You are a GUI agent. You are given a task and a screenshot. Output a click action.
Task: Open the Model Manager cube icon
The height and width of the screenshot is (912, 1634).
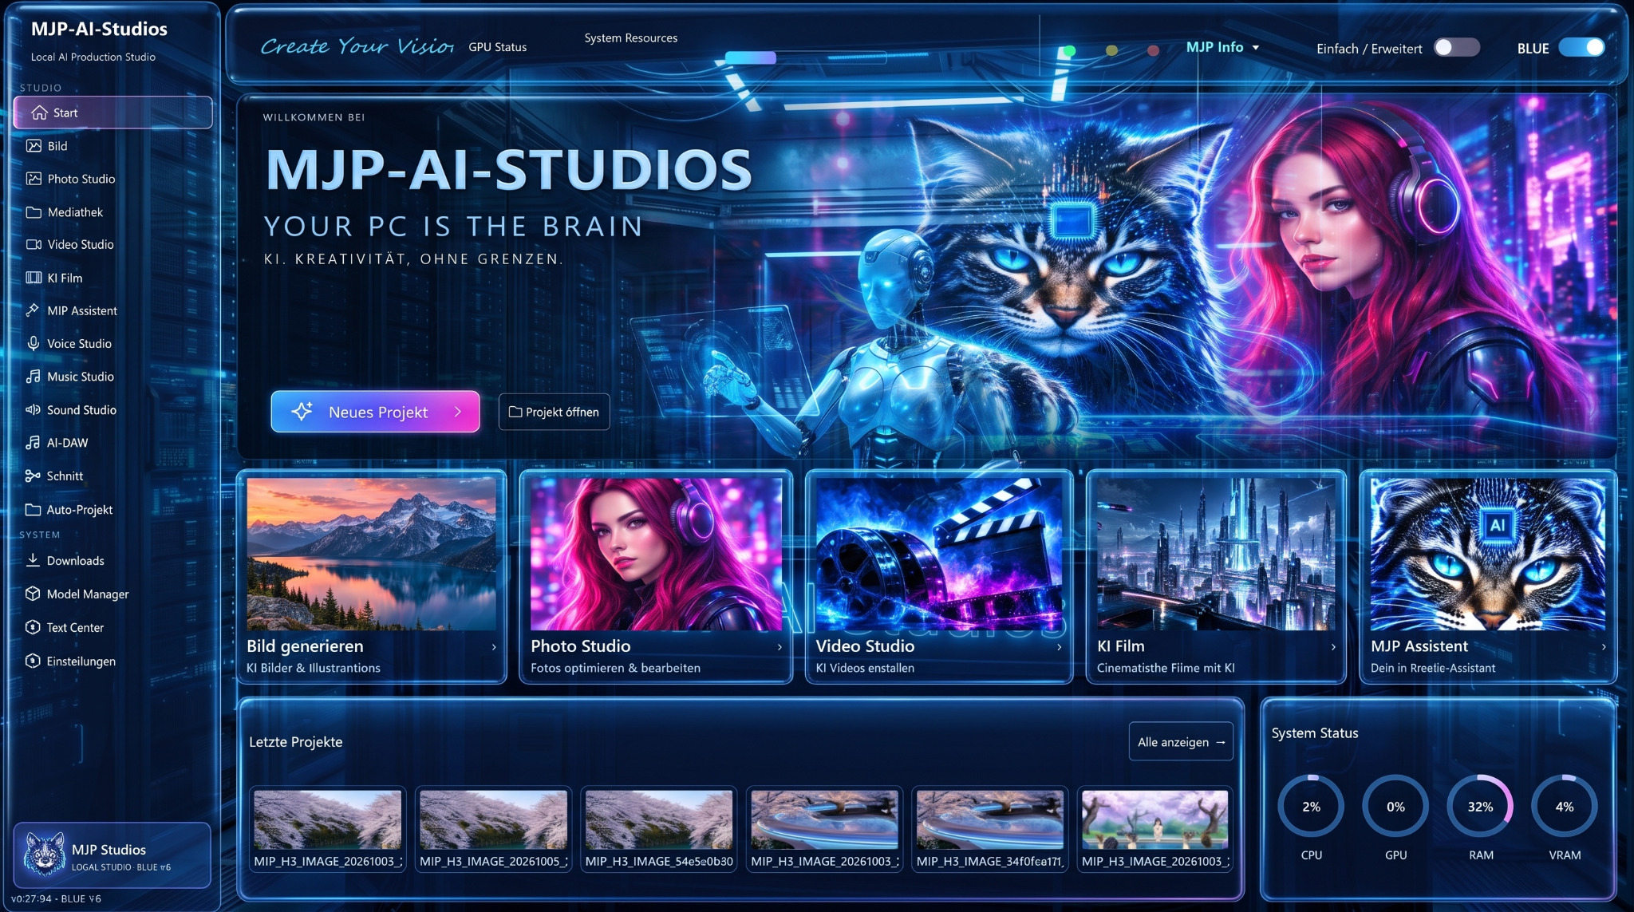(33, 594)
